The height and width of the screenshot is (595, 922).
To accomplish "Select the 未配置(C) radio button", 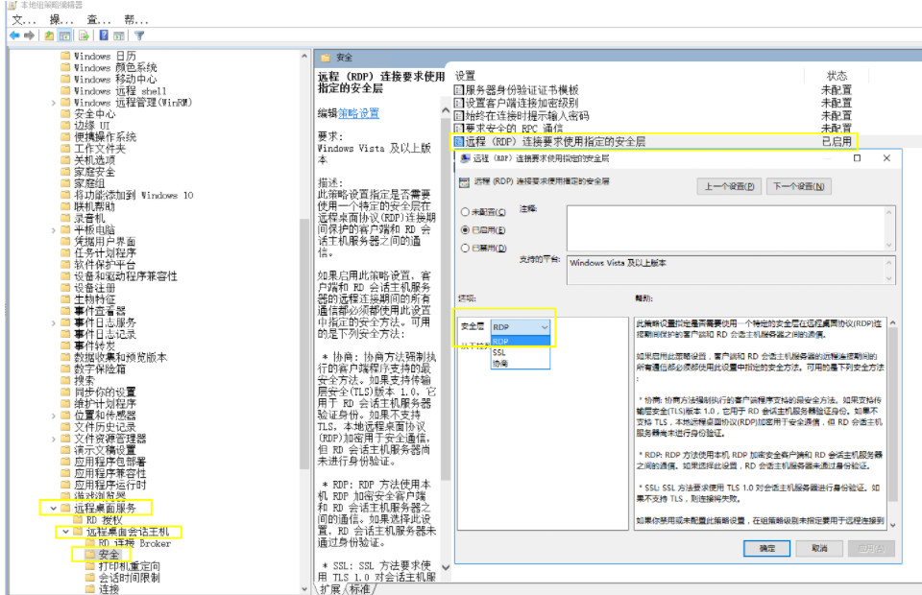I will click(465, 212).
